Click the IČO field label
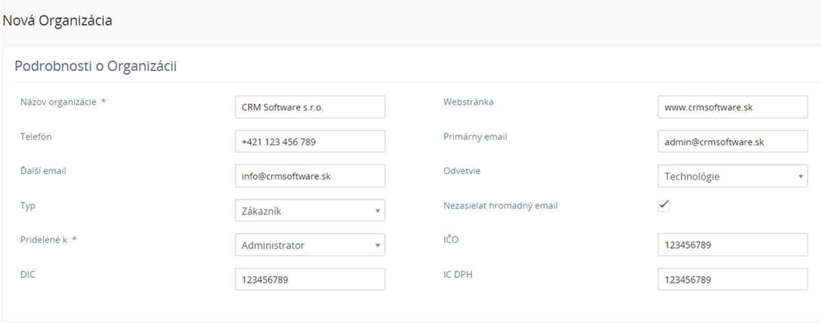 click(x=452, y=239)
